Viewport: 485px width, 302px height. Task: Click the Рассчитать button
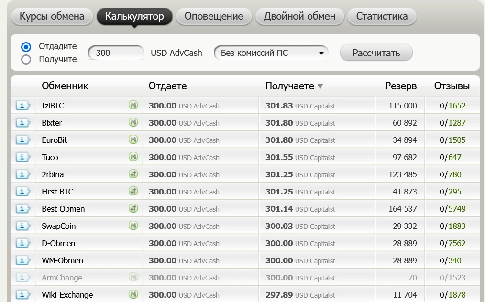click(x=376, y=53)
